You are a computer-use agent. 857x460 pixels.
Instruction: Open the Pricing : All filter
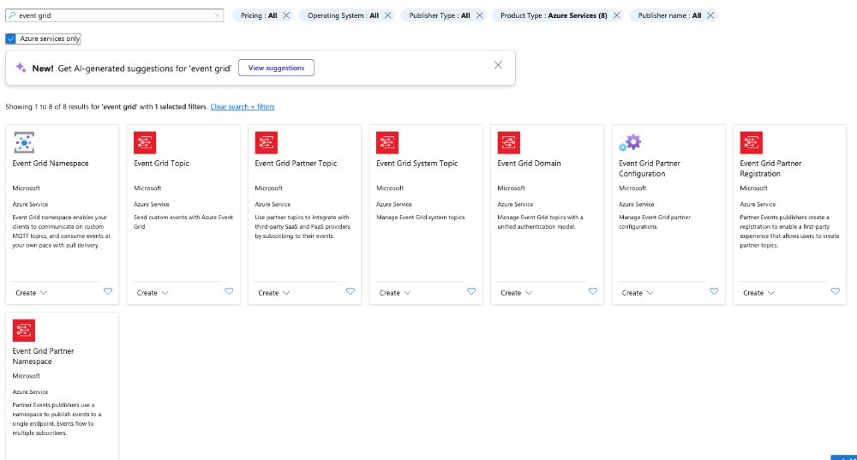click(x=259, y=15)
